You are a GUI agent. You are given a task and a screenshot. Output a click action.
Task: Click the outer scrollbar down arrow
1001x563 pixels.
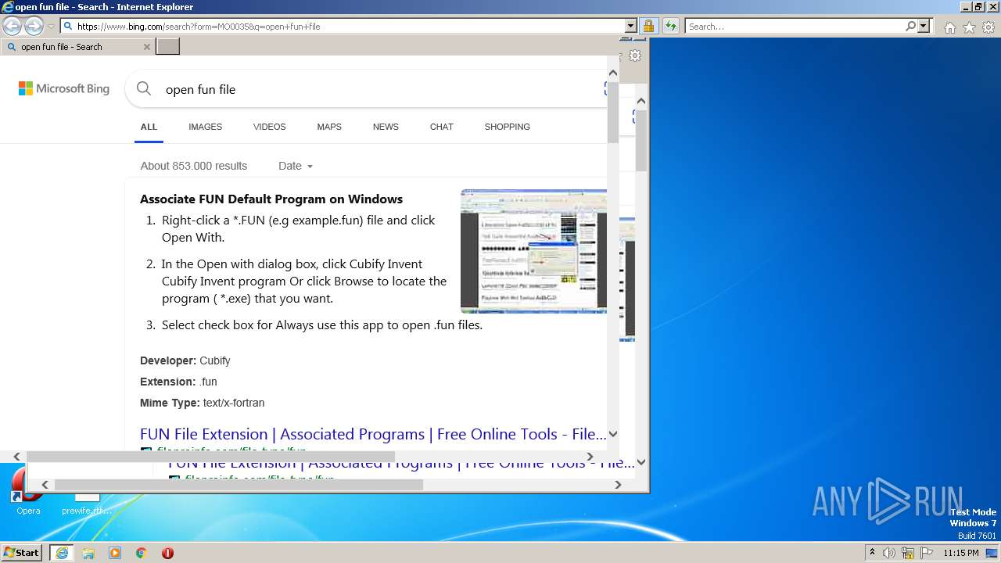click(x=641, y=462)
